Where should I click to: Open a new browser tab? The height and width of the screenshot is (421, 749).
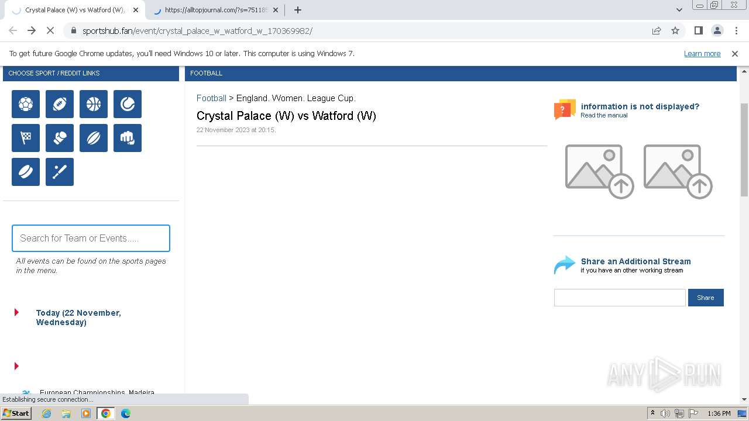[x=298, y=10]
